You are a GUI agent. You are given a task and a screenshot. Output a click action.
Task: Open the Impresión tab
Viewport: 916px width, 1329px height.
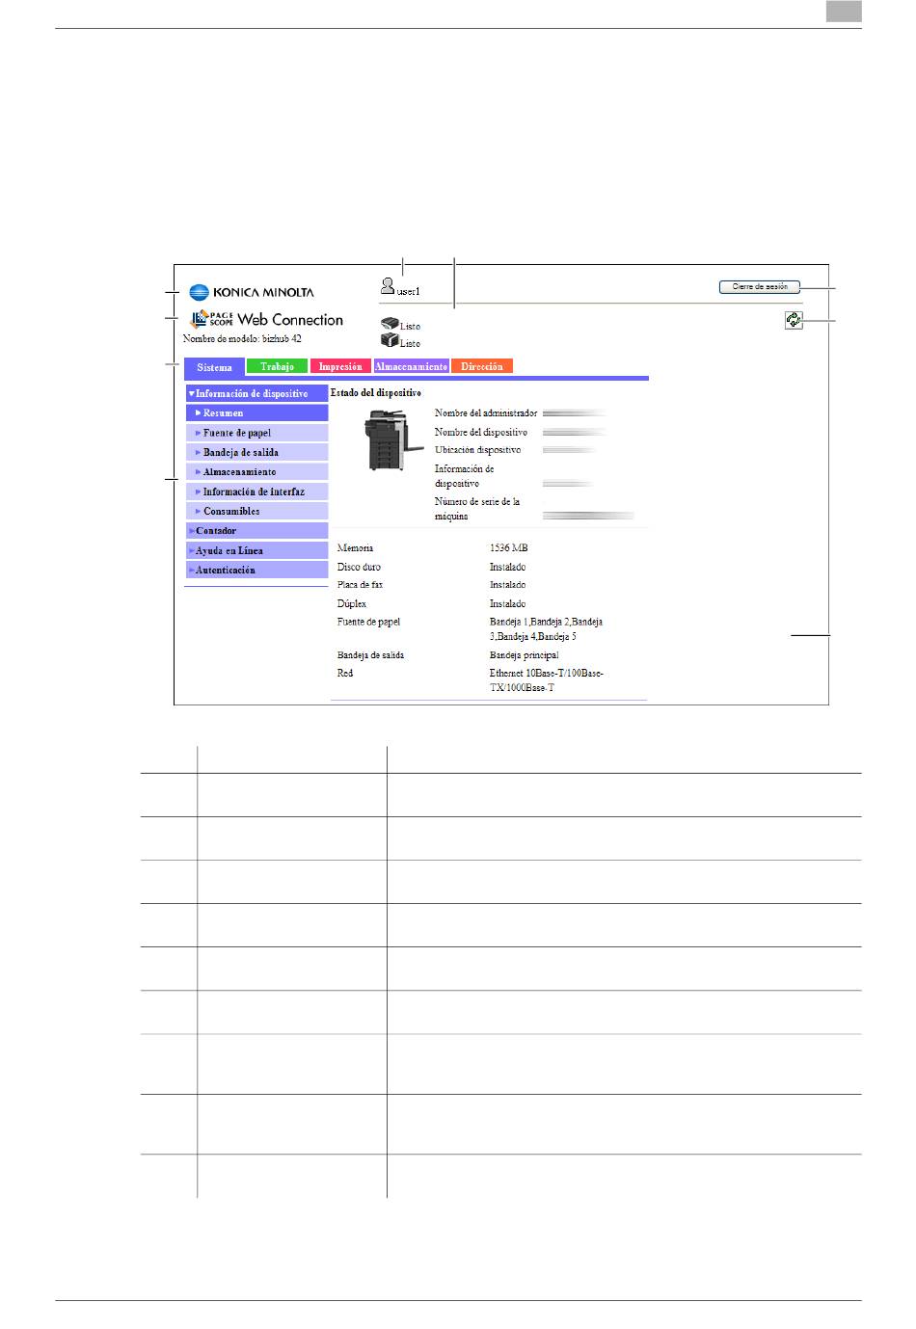[340, 366]
